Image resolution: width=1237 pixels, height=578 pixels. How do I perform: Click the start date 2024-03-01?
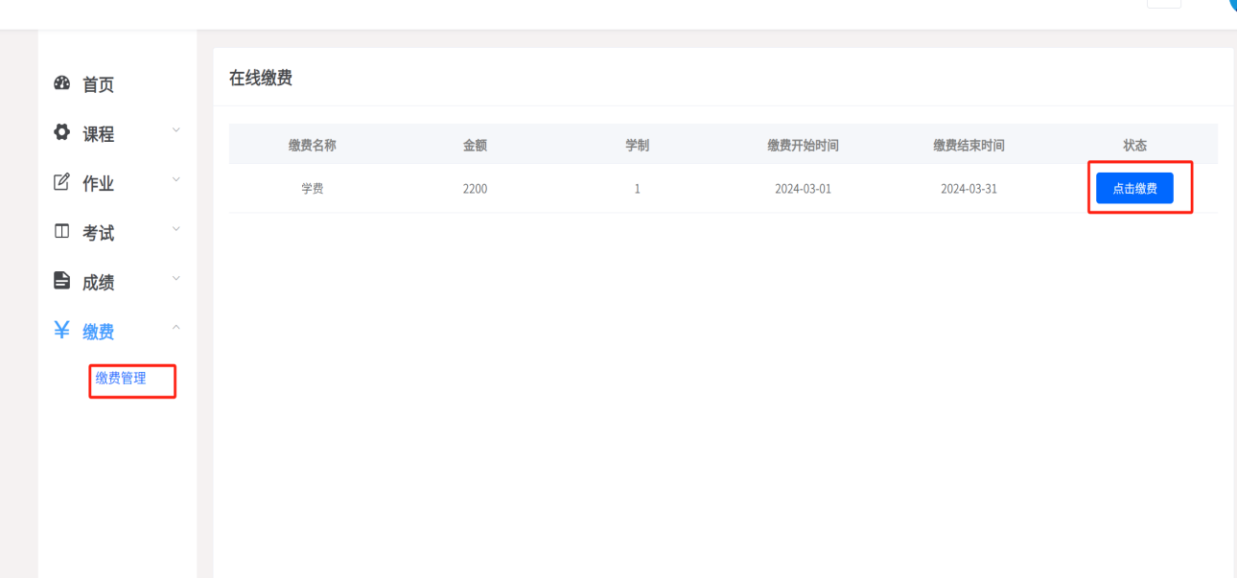pos(803,189)
